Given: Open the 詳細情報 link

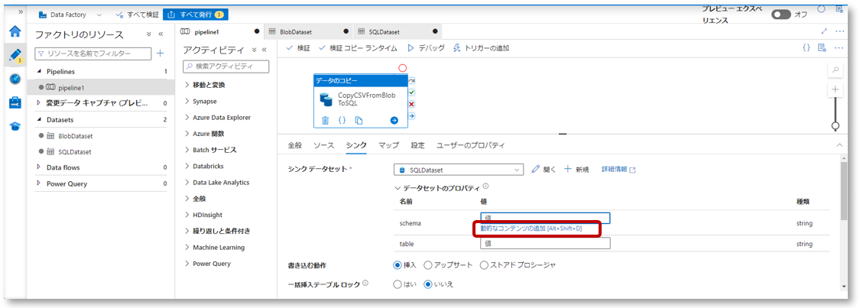Looking at the screenshot, I should (618, 170).
